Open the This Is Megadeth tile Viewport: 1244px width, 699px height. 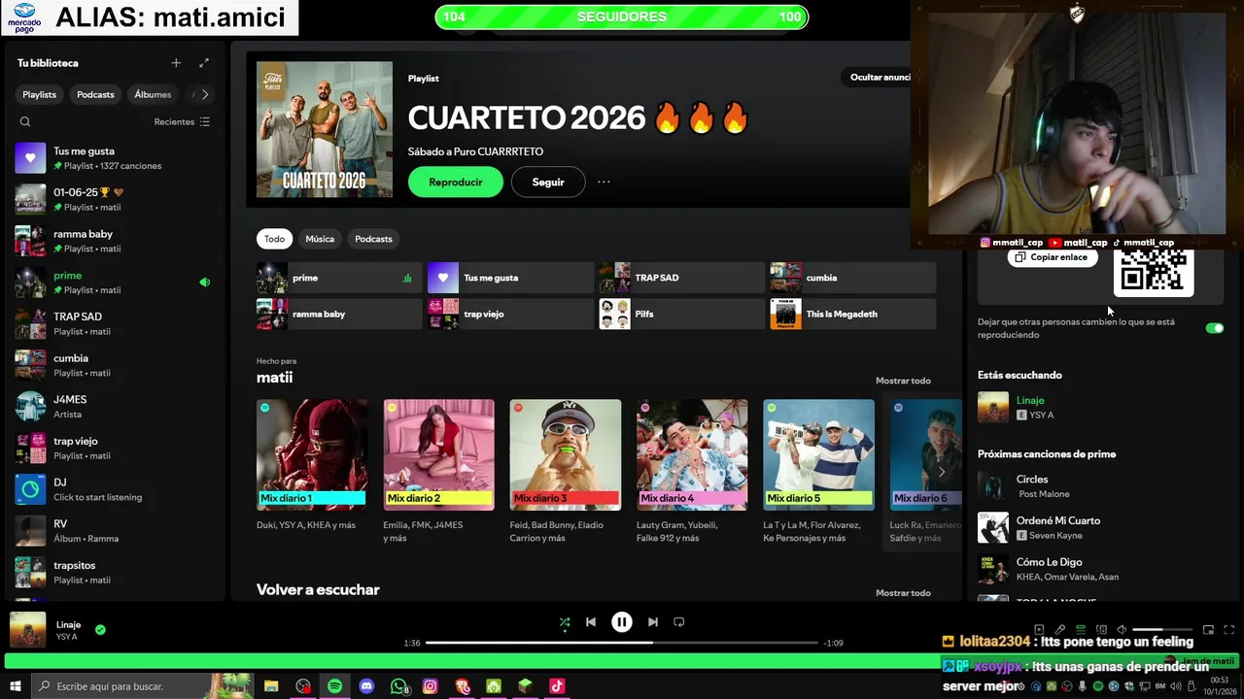click(x=852, y=314)
